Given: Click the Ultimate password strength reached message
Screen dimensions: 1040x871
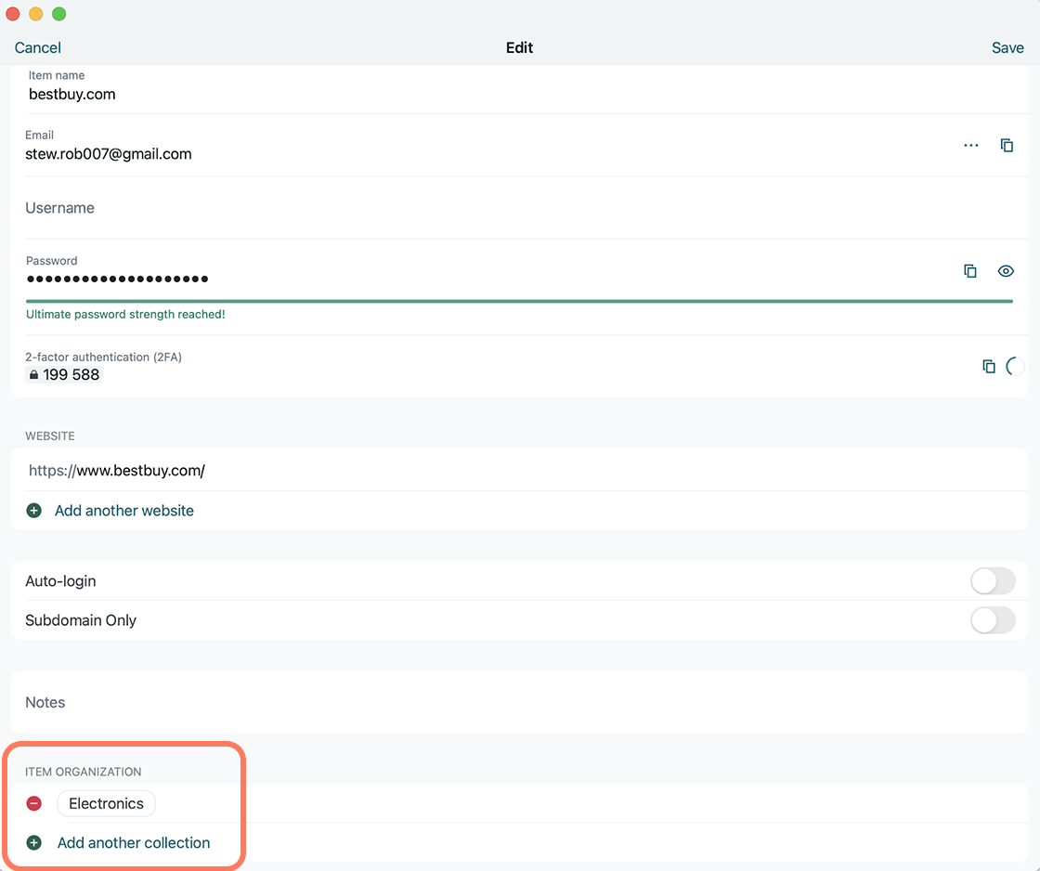Looking at the screenshot, I should point(125,315).
